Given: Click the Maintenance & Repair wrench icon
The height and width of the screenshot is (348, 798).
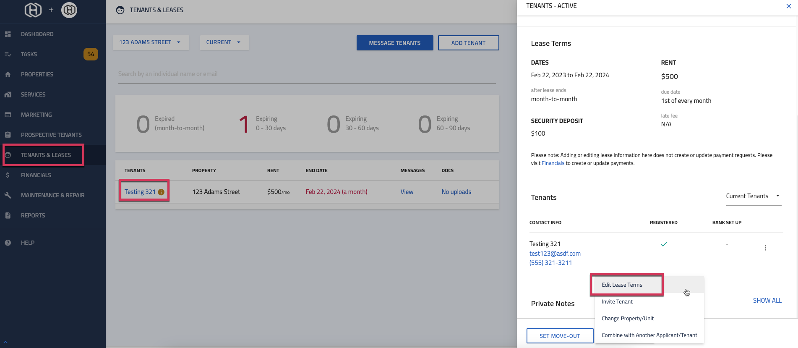Looking at the screenshot, I should [8, 195].
